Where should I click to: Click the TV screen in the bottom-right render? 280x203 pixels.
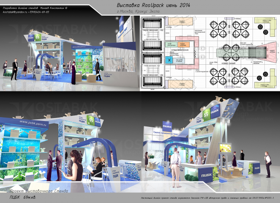(226, 148)
